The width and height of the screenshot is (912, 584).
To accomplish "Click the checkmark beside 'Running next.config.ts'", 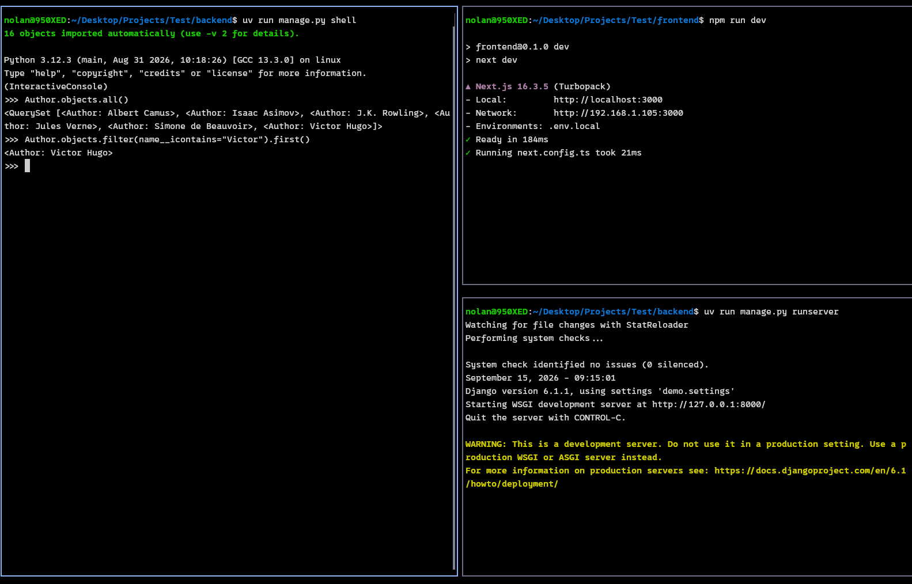I will 468,153.
